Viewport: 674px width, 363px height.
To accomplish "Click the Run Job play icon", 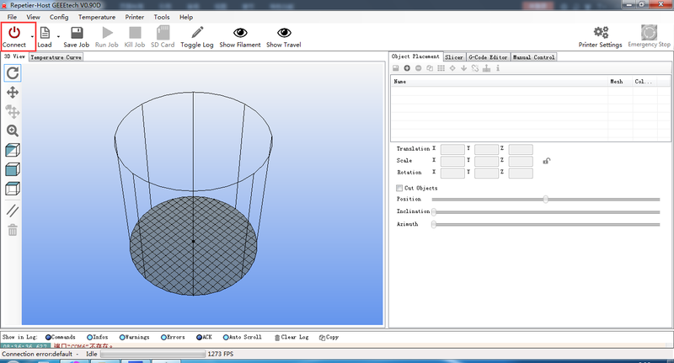I will pyautogui.click(x=107, y=33).
